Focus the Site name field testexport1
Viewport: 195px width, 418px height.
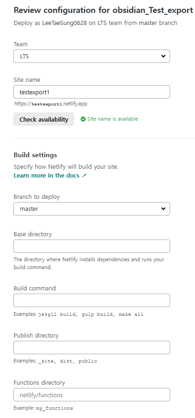pyautogui.click(x=92, y=92)
